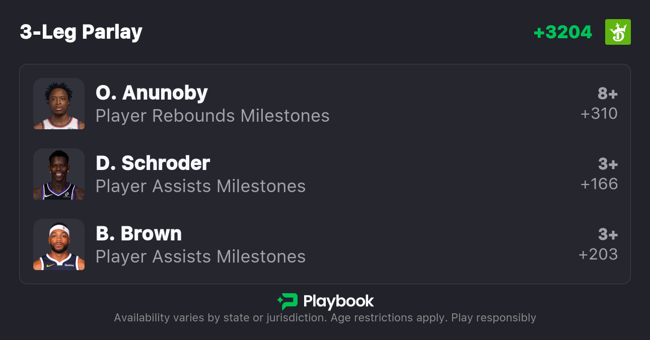650x340 pixels.
Task: Click the green Playbook logo icon
Action: click(x=287, y=301)
